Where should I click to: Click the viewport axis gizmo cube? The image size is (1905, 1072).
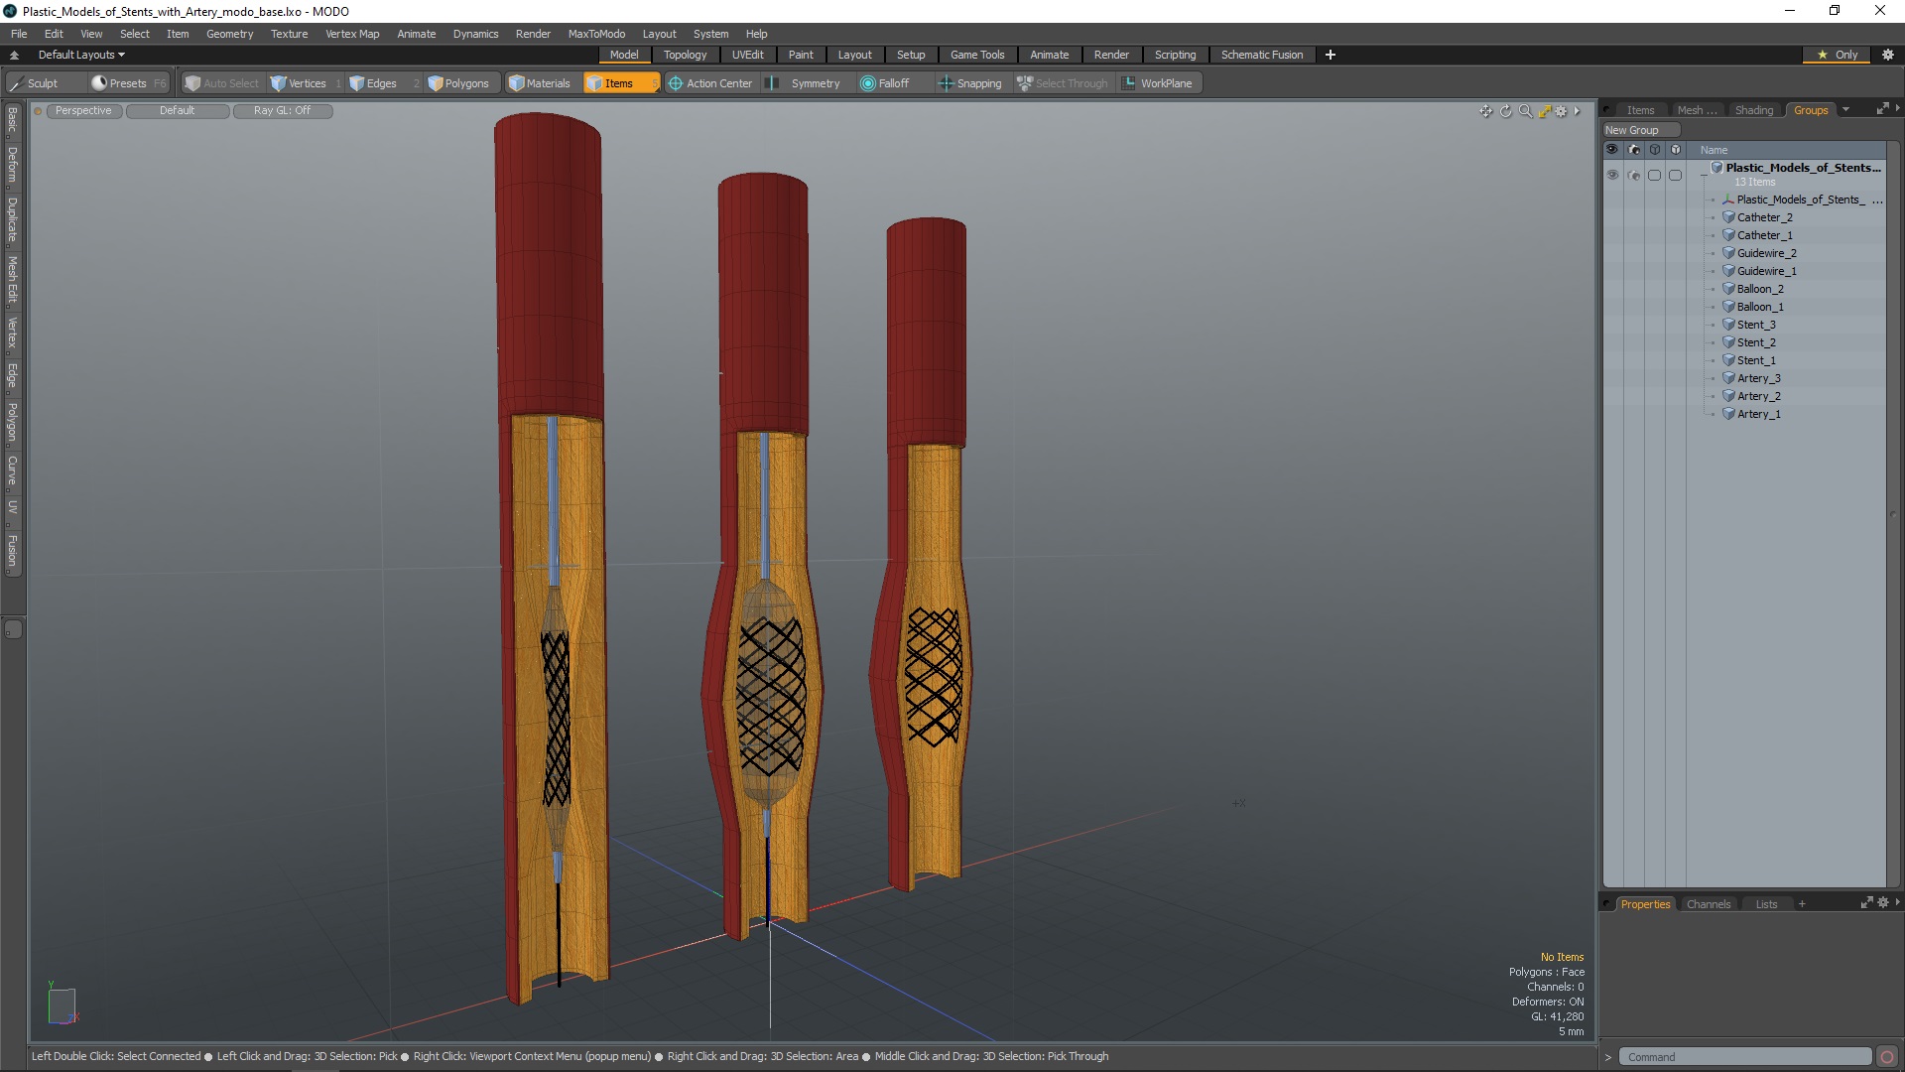(x=62, y=1005)
